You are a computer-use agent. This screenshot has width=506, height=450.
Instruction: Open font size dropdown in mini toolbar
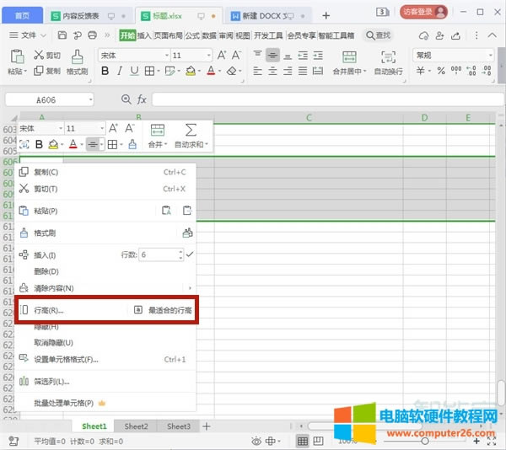pyautogui.click(x=101, y=128)
